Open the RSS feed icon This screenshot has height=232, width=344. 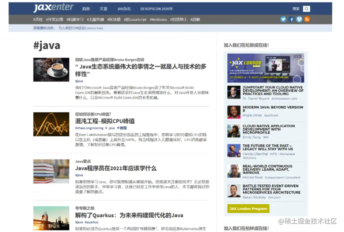307,19
